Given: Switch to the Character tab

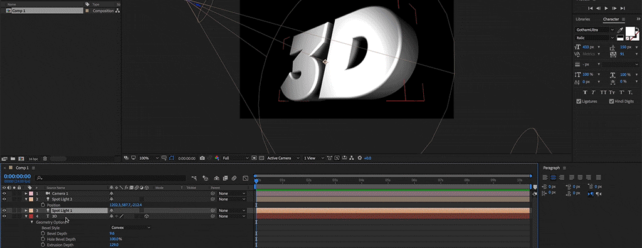Looking at the screenshot, I should [611, 19].
